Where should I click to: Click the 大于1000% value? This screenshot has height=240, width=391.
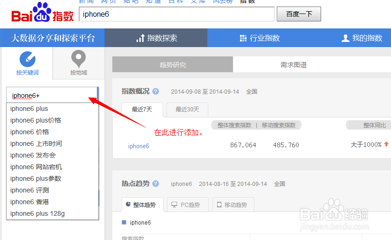366,144
